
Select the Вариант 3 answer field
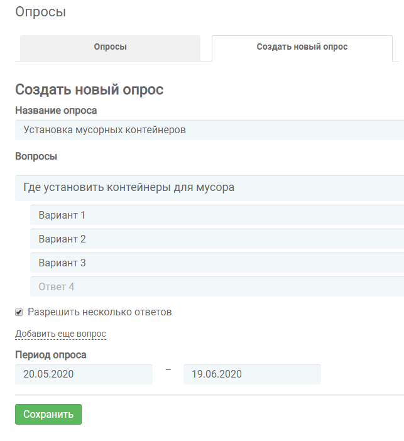click(x=217, y=263)
